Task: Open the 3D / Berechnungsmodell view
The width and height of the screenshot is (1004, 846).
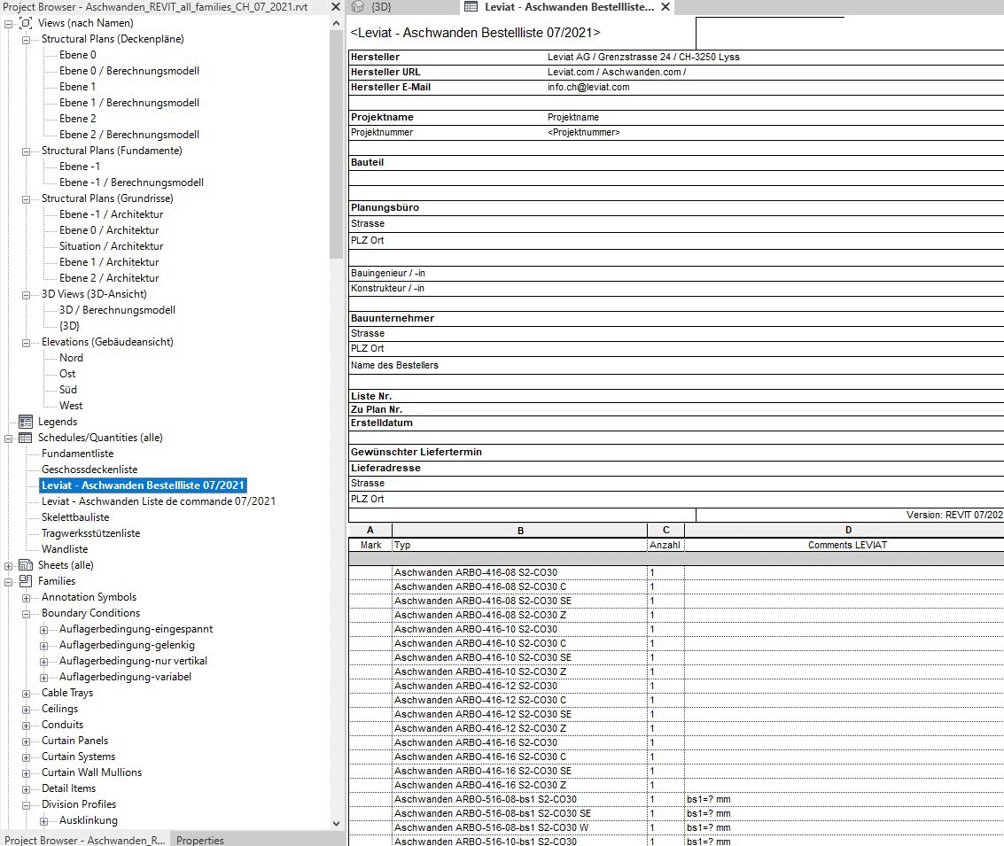Action: coord(117,310)
